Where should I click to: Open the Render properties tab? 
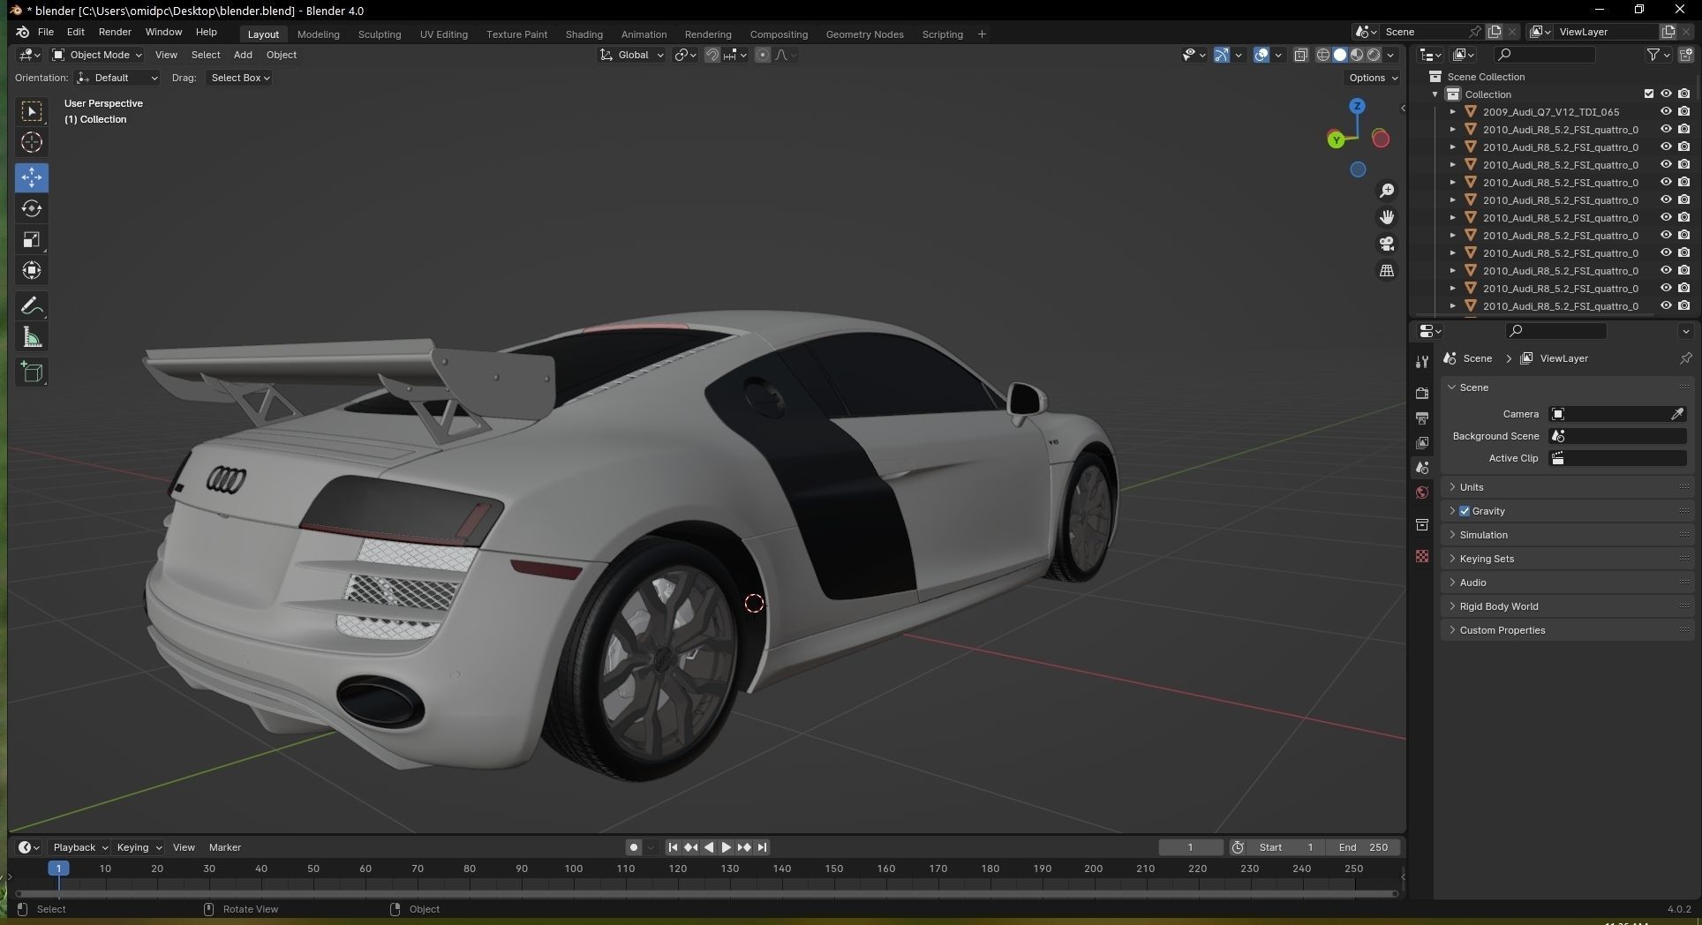pos(1422,393)
